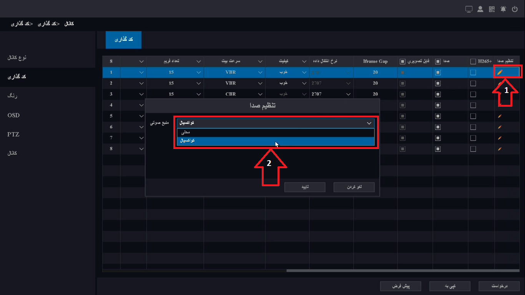Enable H265+ checkbox in channel 3 row
The image size is (525, 295).
(x=473, y=94)
